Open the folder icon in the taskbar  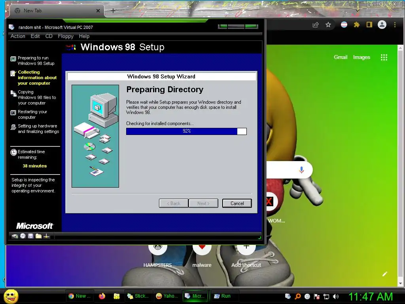117,296
